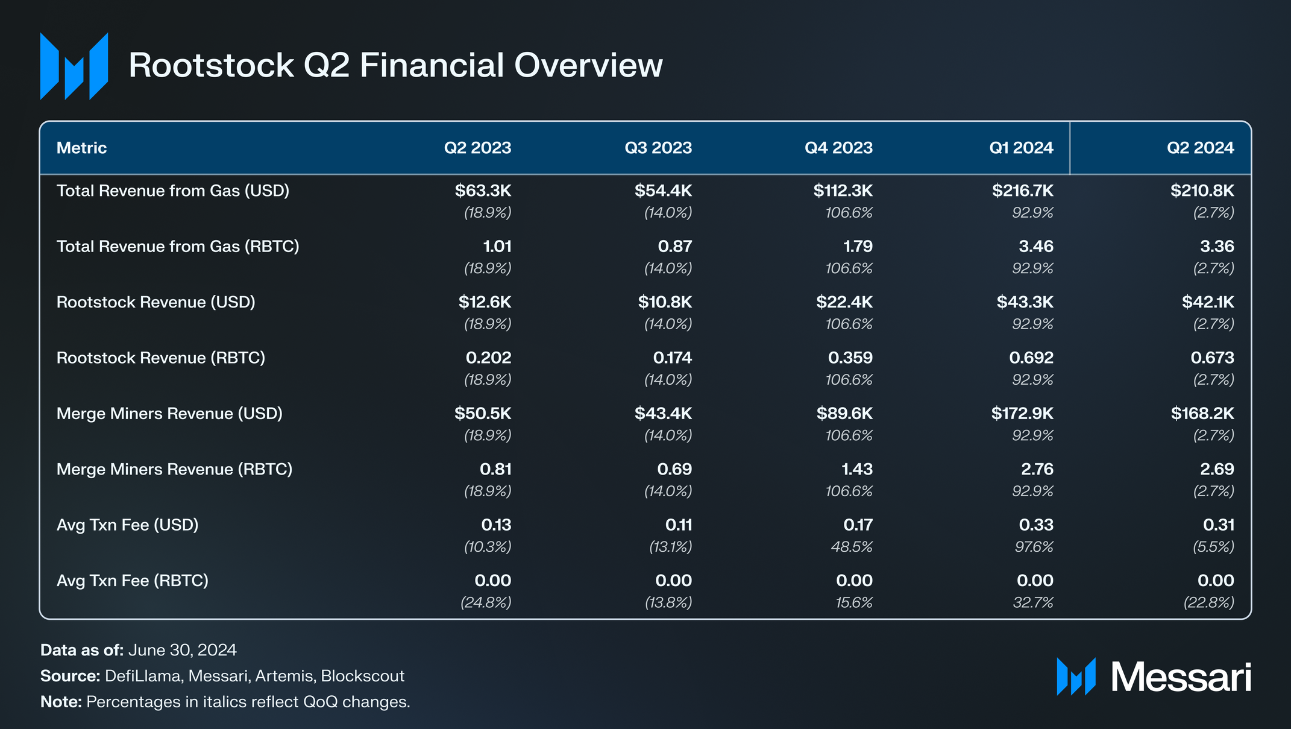This screenshot has width=1291, height=729.
Task: Click the '$168.2K' Merge Miners value
Action: coord(1202,414)
